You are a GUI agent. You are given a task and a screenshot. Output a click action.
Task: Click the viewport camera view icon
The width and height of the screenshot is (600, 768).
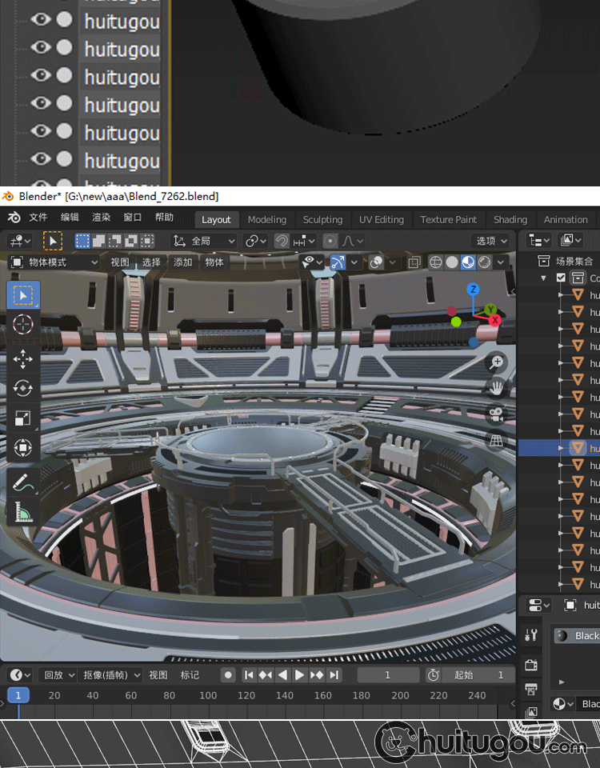coord(497,414)
